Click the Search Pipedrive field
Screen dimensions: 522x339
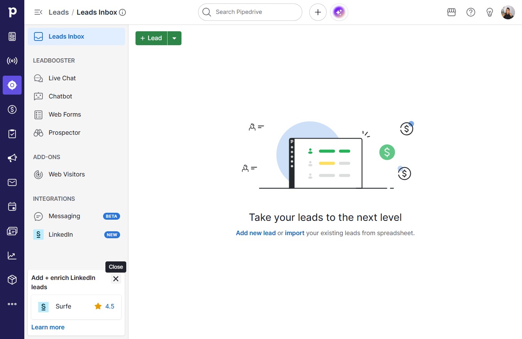pyautogui.click(x=250, y=12)
